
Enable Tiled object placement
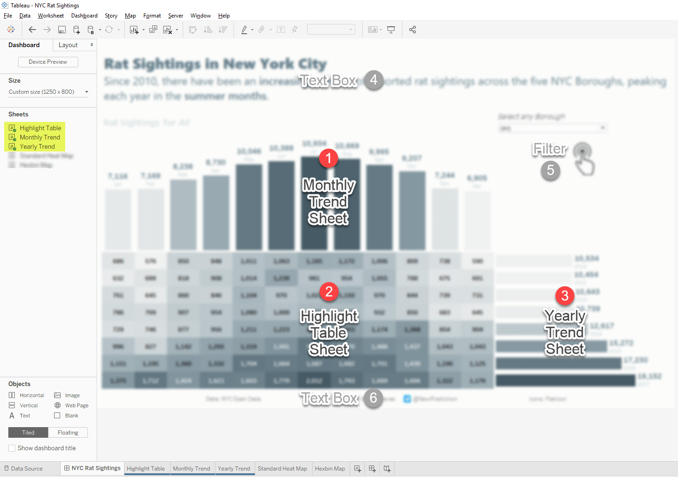tap(28, 432)
